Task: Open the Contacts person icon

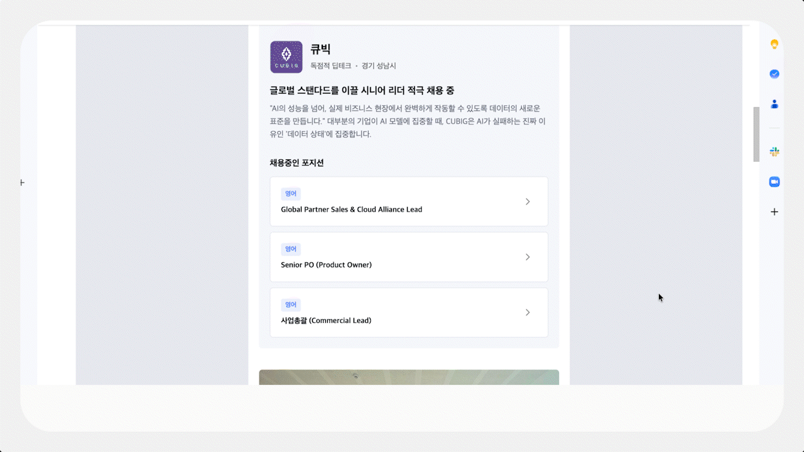Action: (x=774, y=104)
